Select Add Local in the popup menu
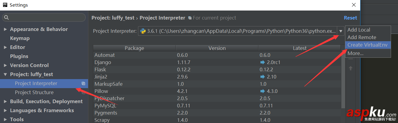 click(359, 30)
